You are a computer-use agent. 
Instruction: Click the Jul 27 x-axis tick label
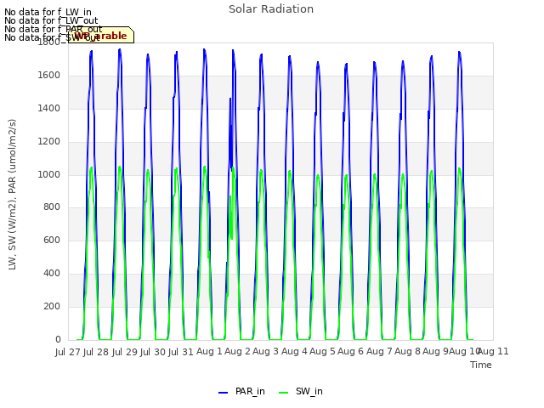pyautogui.click(x=67, y=352)
